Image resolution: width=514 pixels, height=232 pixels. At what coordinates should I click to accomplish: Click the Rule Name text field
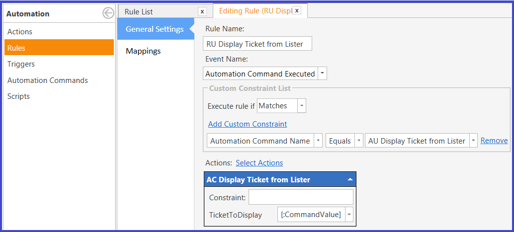[257, 44]
